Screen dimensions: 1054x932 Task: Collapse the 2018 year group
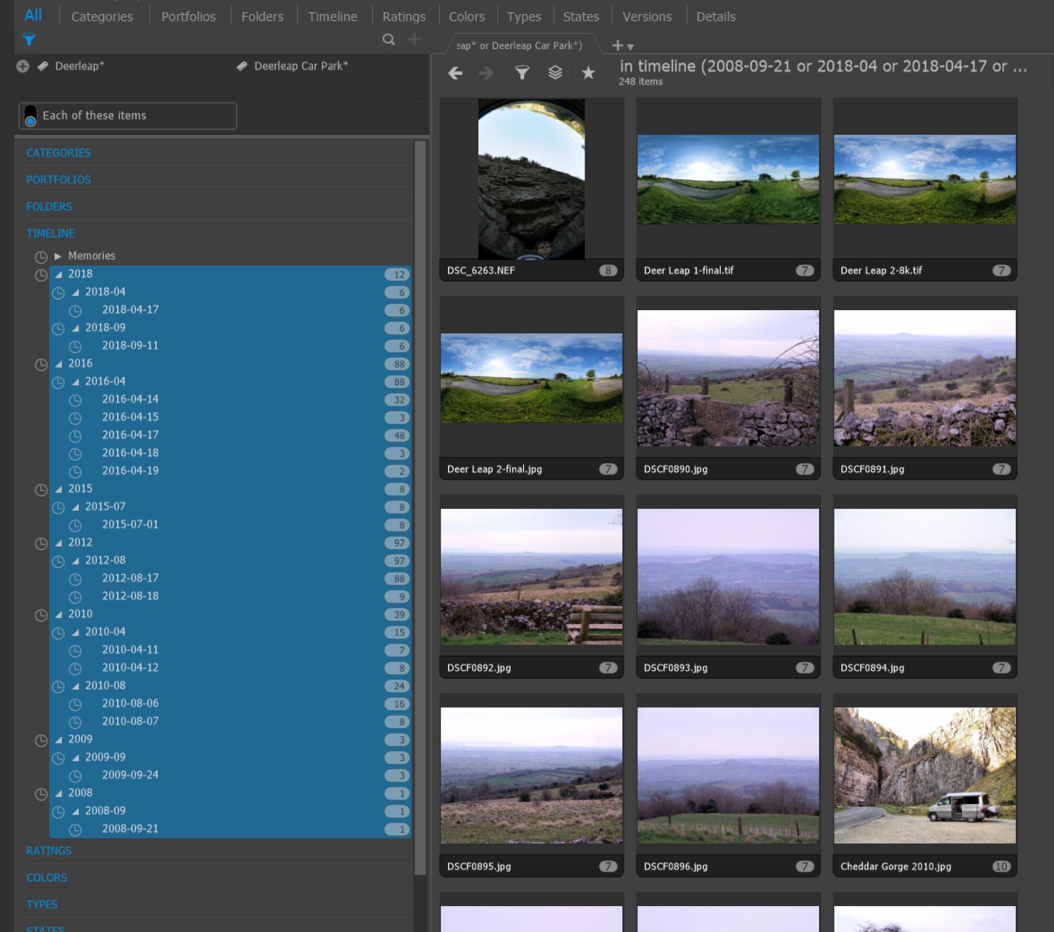(59, 273)
